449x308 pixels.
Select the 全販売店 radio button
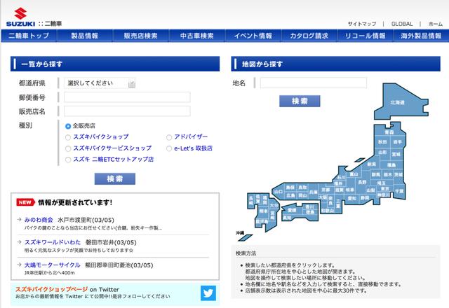pyautogui.click(x=68, y=126)
